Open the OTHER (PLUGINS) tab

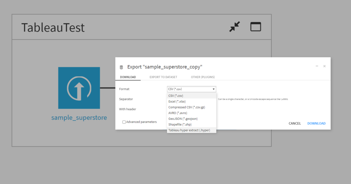click(x=203, y=77)
